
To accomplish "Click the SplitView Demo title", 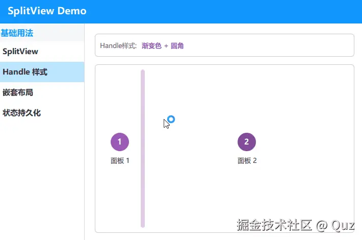I will (47, 11).
